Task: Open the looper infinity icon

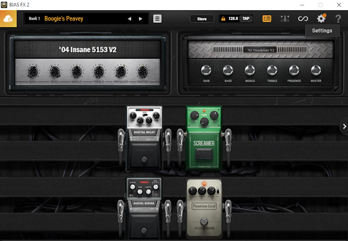Action: (x=303, y=19)
